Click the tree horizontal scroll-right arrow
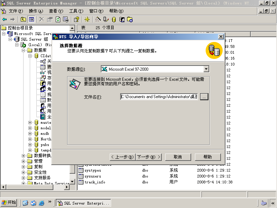The image size is (277, 208). [x=67, y=187]
